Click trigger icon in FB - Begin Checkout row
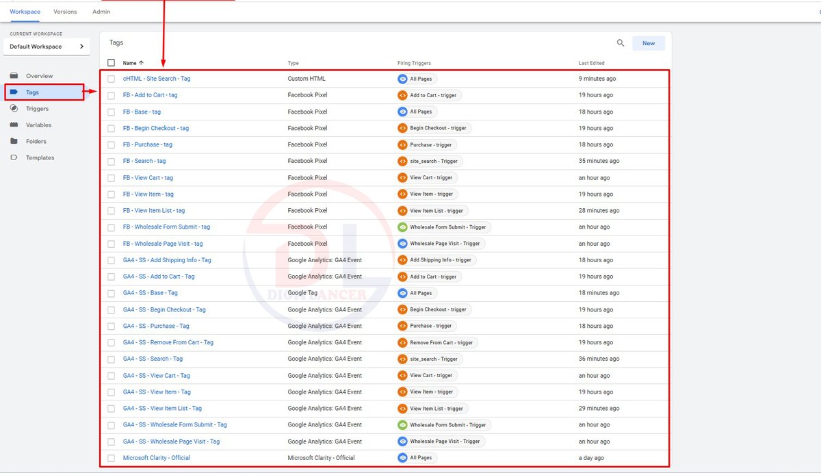 click(x=403, y=128)
